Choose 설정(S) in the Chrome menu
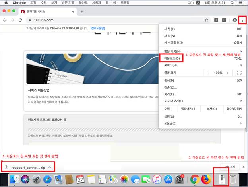This screenshot has width=248, height=187. [169, 116]
